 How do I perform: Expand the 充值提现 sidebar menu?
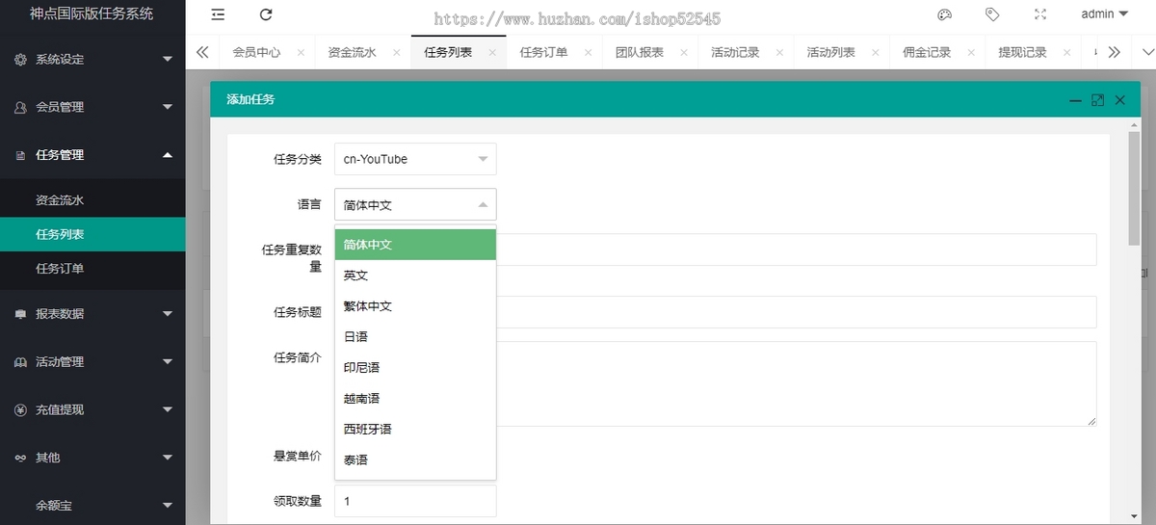coord(92,409)
